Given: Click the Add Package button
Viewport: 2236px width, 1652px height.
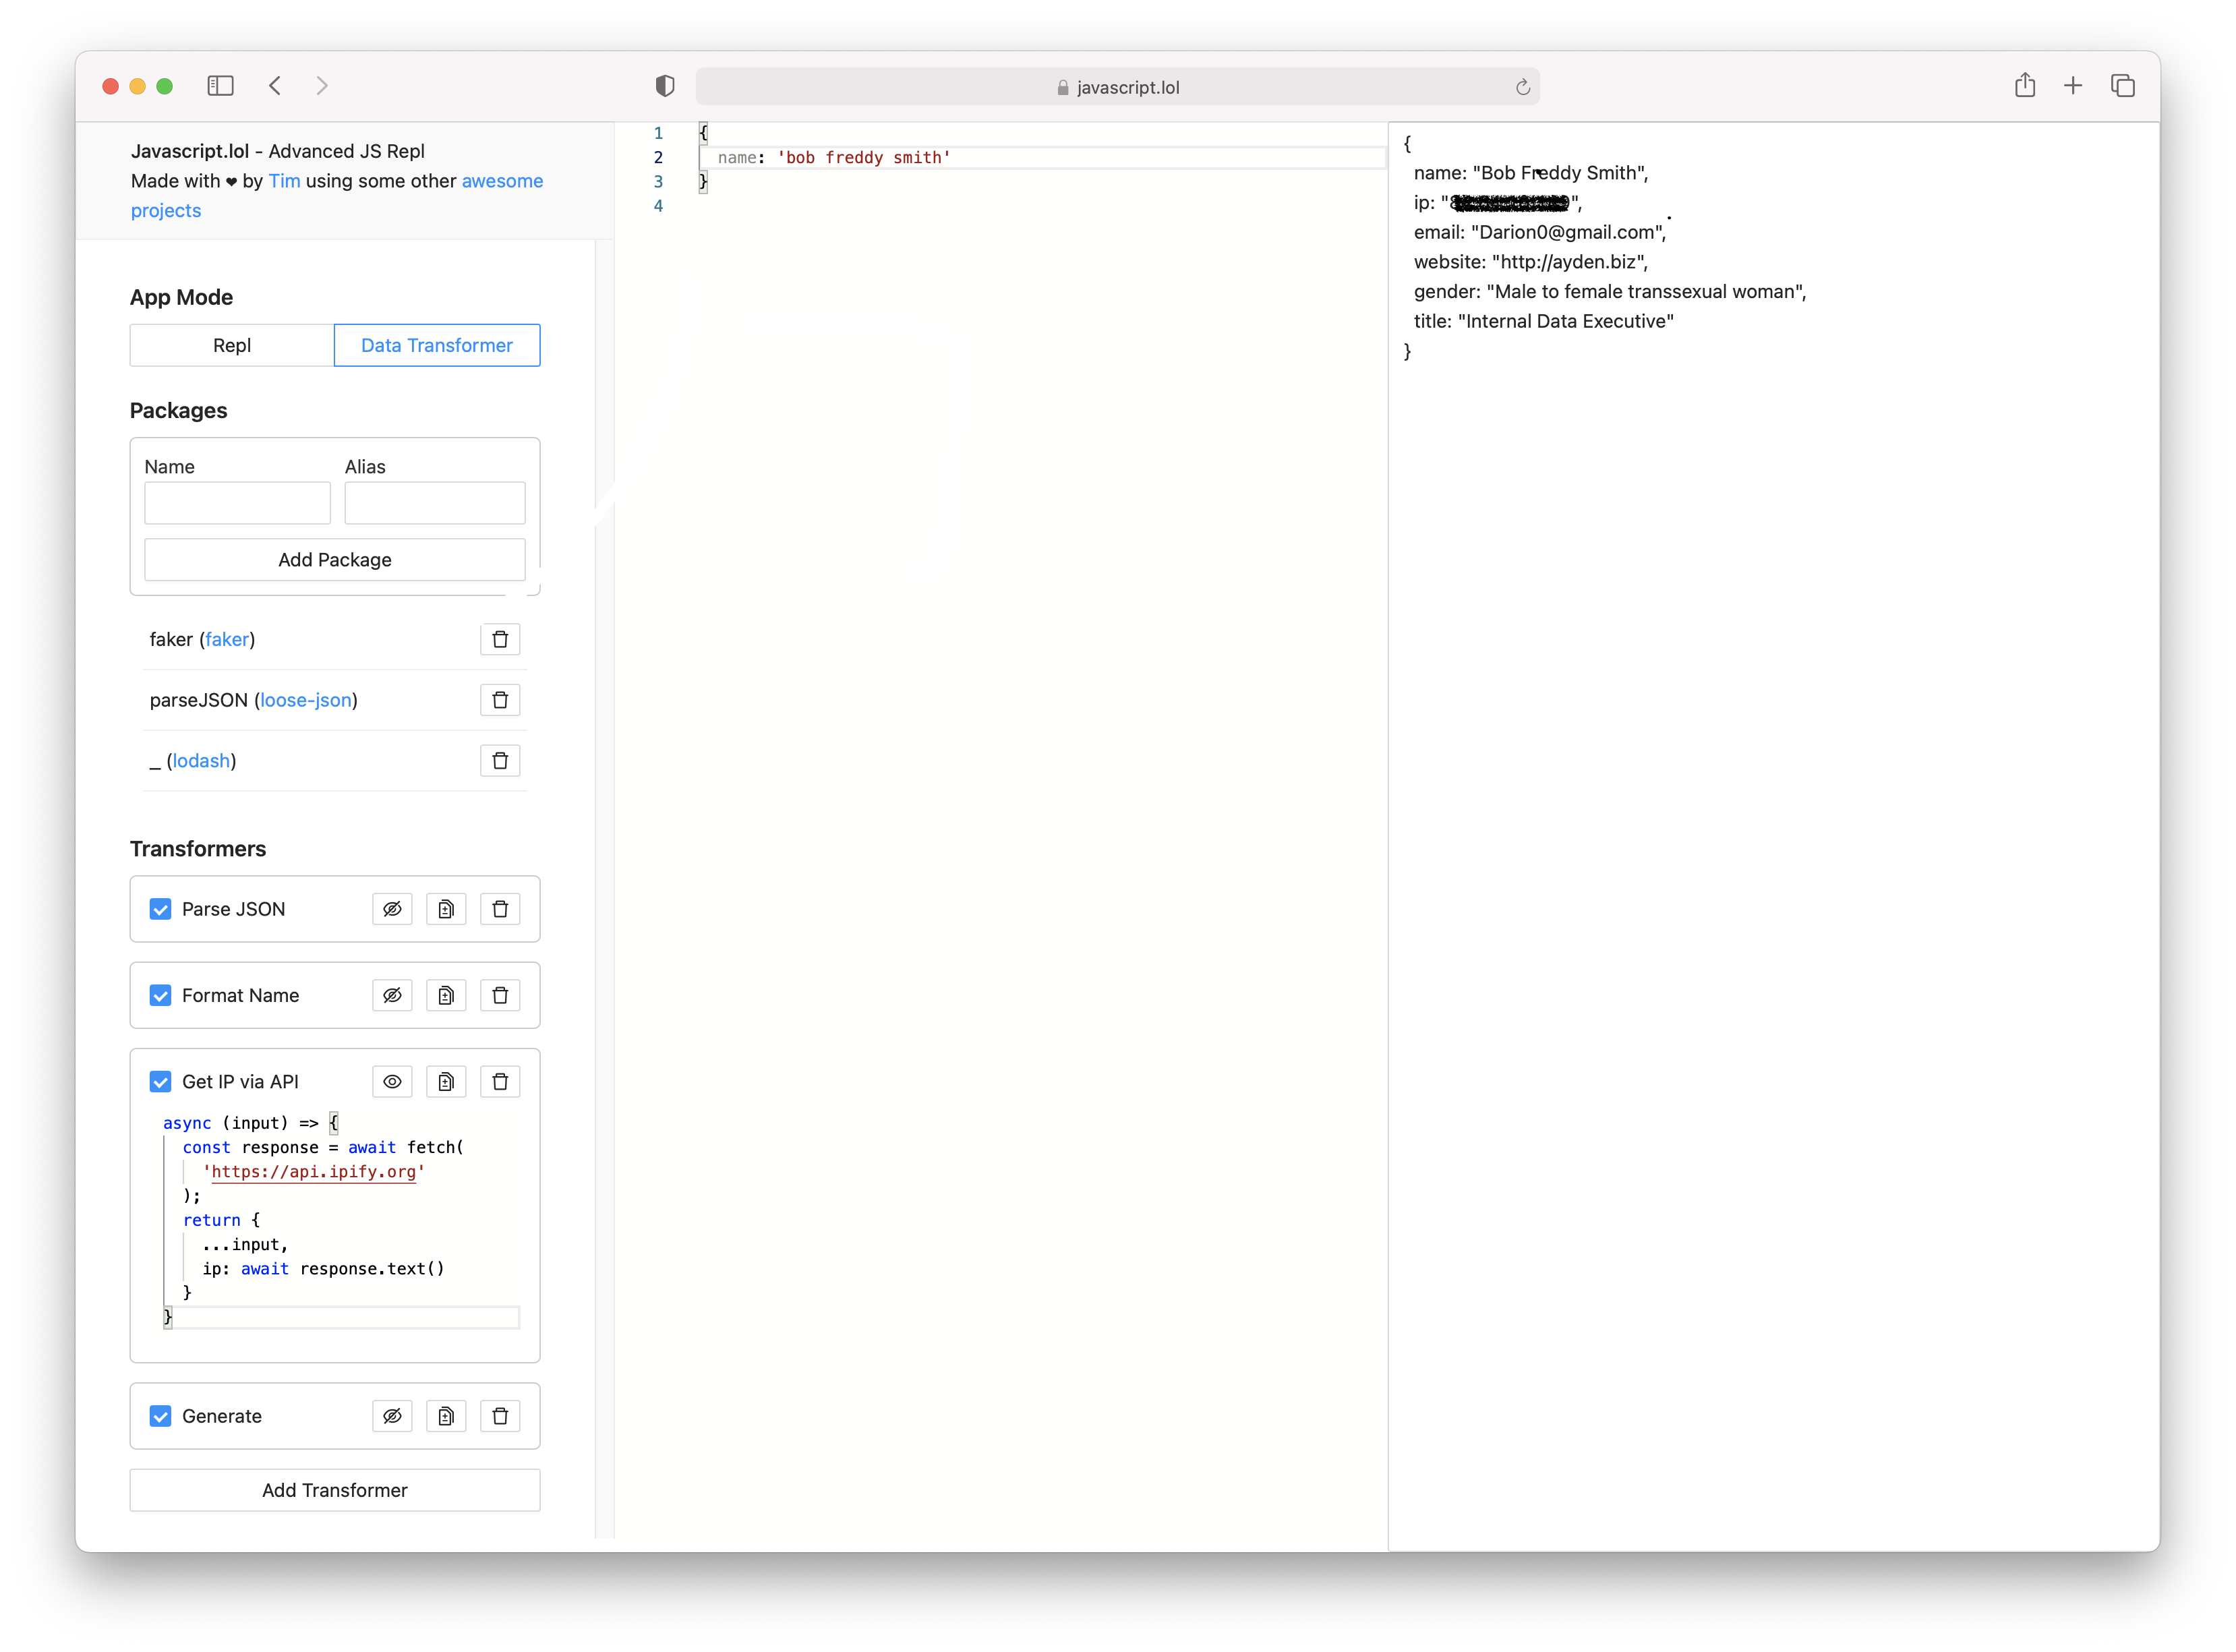Looking at the screenshot, I should pyautogui.click(x=335, y=560).
